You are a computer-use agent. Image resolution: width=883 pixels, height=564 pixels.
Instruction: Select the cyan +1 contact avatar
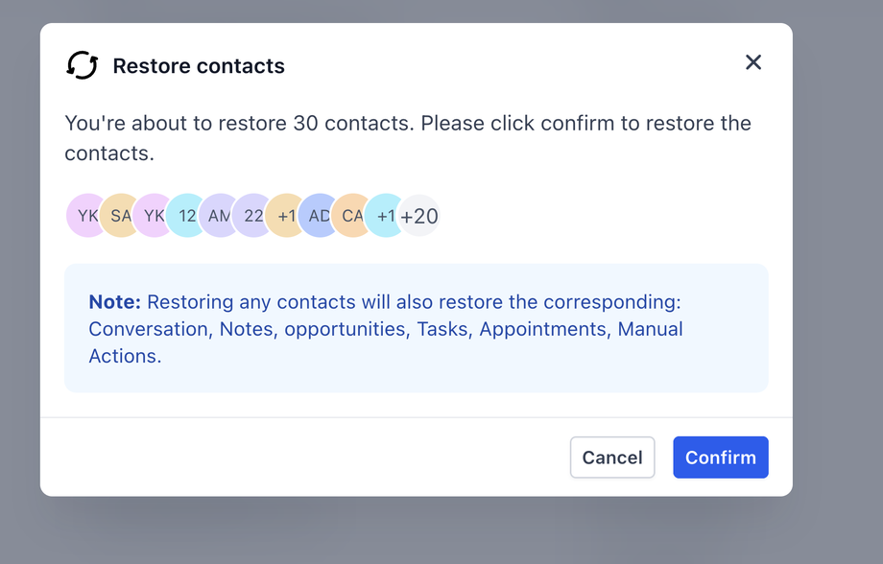(385, 216)
